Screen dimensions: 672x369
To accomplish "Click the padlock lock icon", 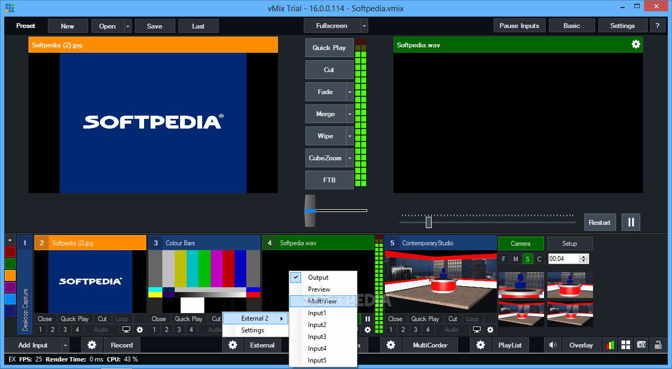I will 657,345.
